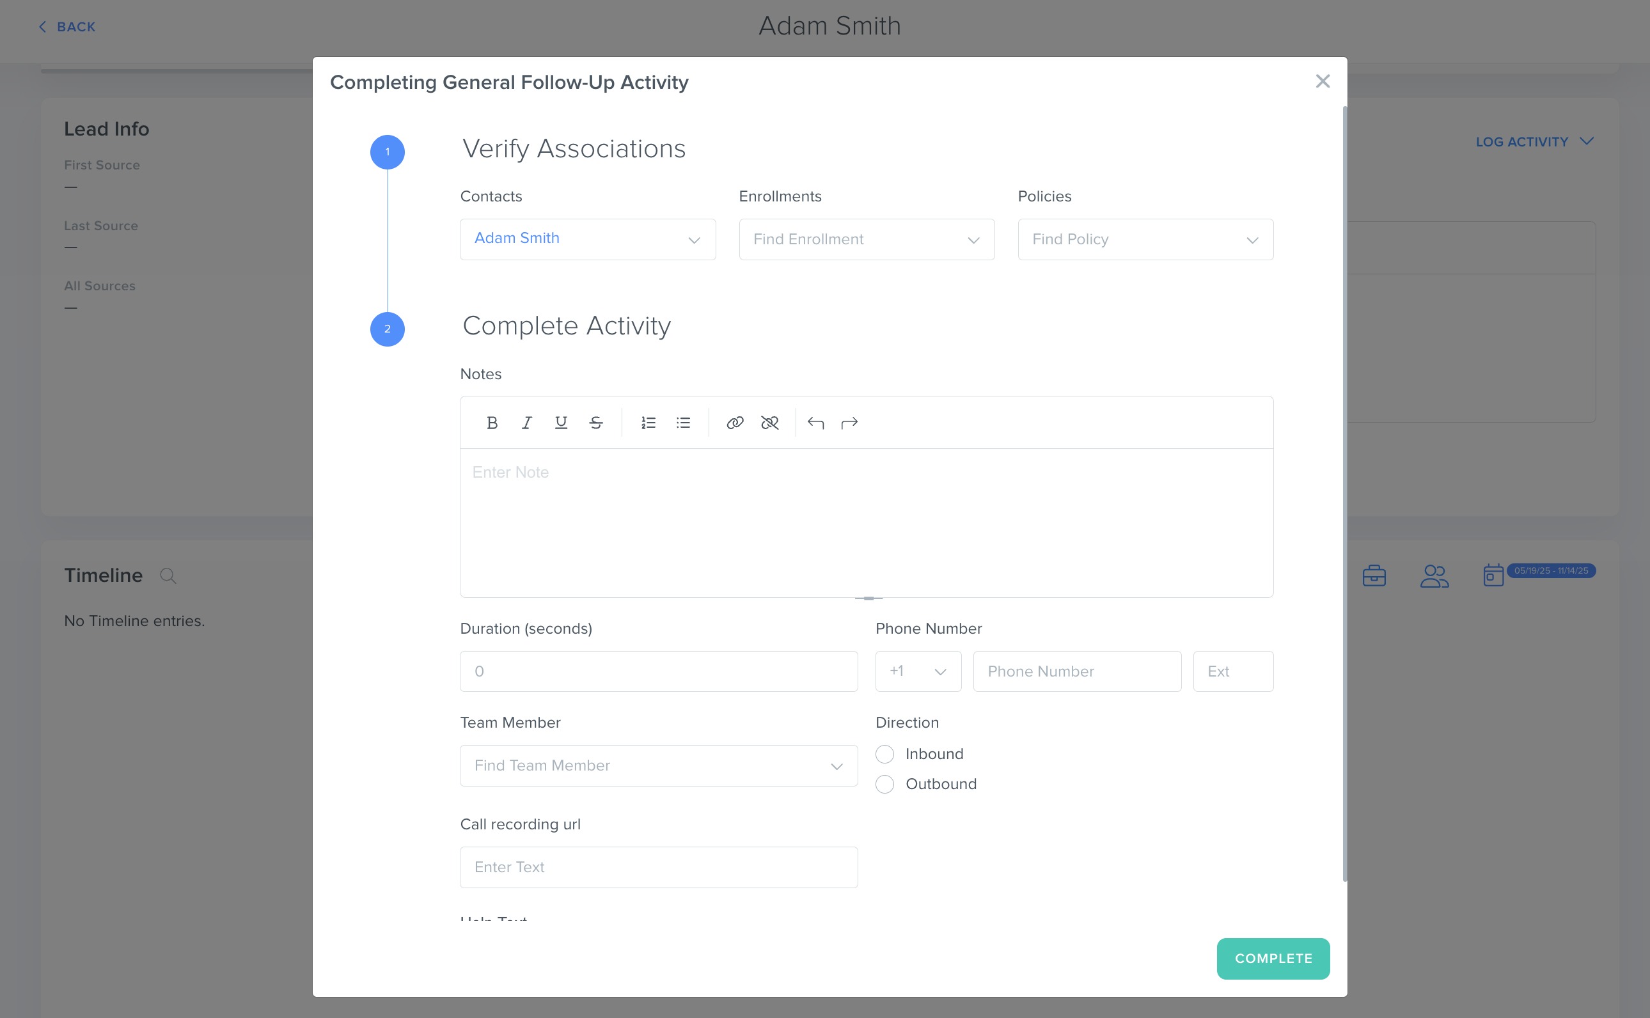
Task: Click the insert link icon
Action: coord(735,423)
